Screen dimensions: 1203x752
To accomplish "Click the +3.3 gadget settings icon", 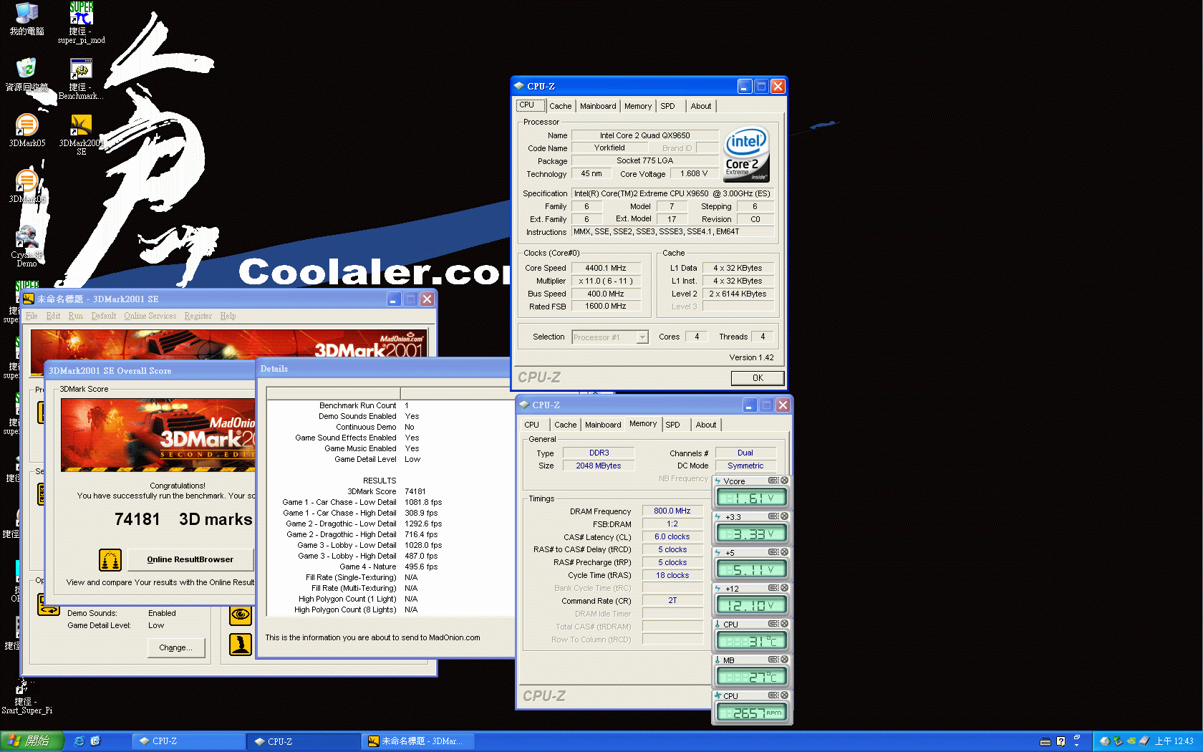I will point(773,516).
